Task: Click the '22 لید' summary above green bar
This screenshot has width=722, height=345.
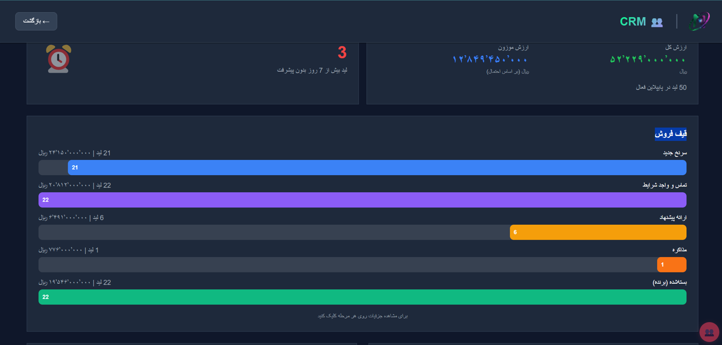Action: 75,283
